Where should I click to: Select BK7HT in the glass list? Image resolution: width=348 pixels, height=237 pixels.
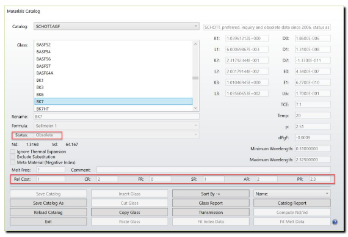click(x=114, y=109)
